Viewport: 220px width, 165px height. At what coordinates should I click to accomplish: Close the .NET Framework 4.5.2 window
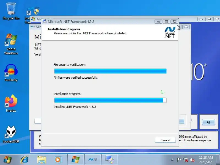pos(174,22)
